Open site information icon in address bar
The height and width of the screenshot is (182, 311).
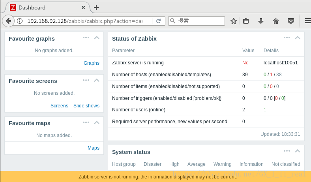pyautogui.click(x=20, y=21)
